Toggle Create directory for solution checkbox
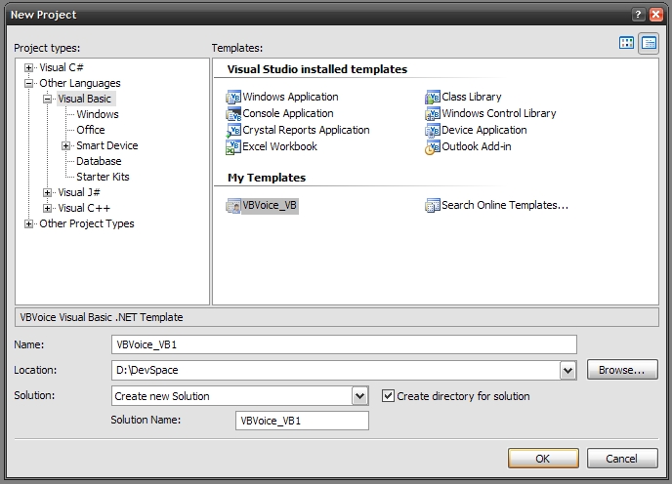The width and height of the screenshot is (672, 484). coord(388,396)
